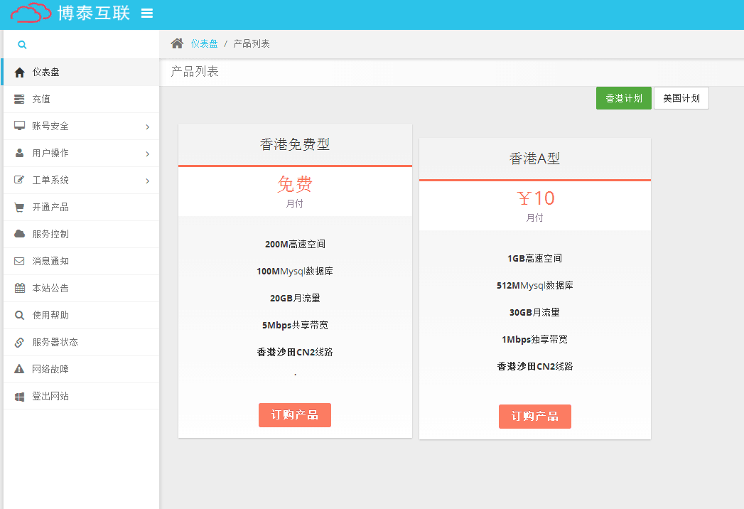Image resolution: width=744 pixels, height=509 pixels.
Task: Click the calendar icon for 本站公告
Action: click(19, 288)
